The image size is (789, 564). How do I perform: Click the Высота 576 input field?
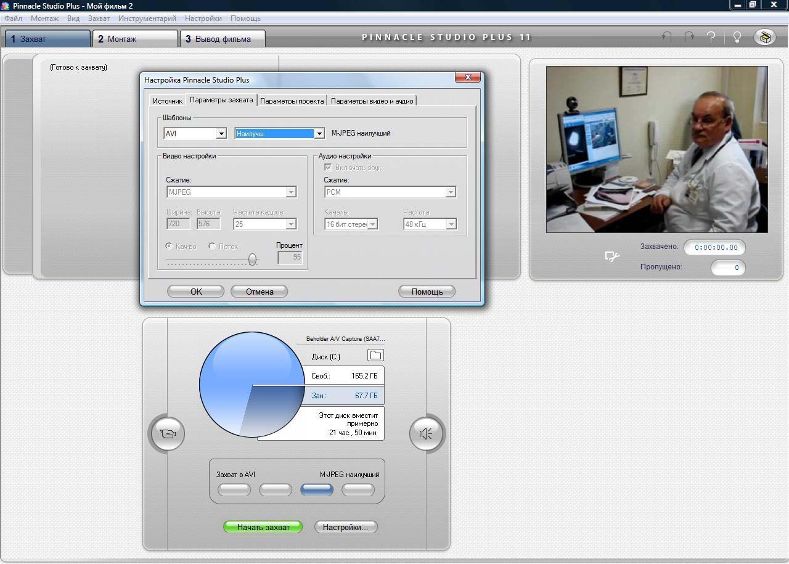pos(208,224)
